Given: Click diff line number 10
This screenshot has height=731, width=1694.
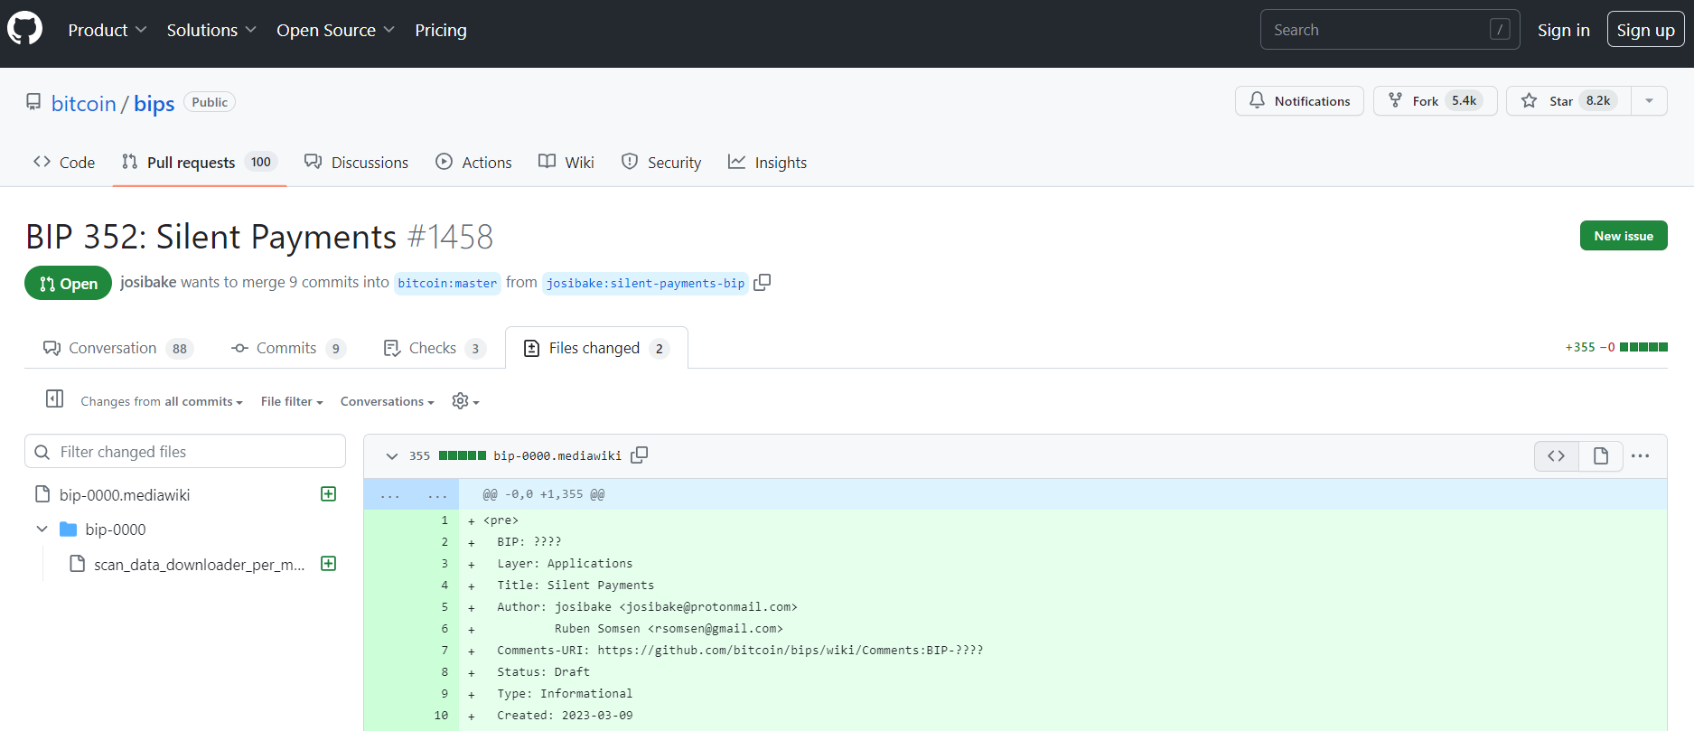Looking at the screenshot, I should coord(441,716).
